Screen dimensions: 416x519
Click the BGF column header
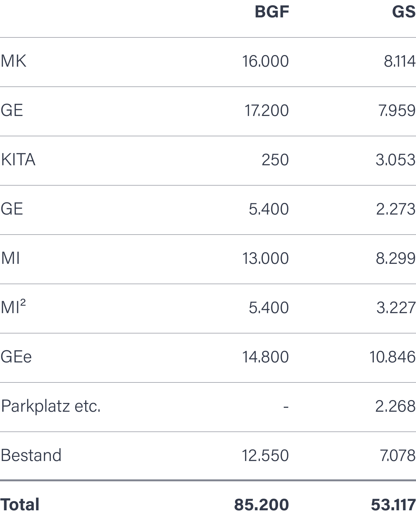click(x=272, y=12)
